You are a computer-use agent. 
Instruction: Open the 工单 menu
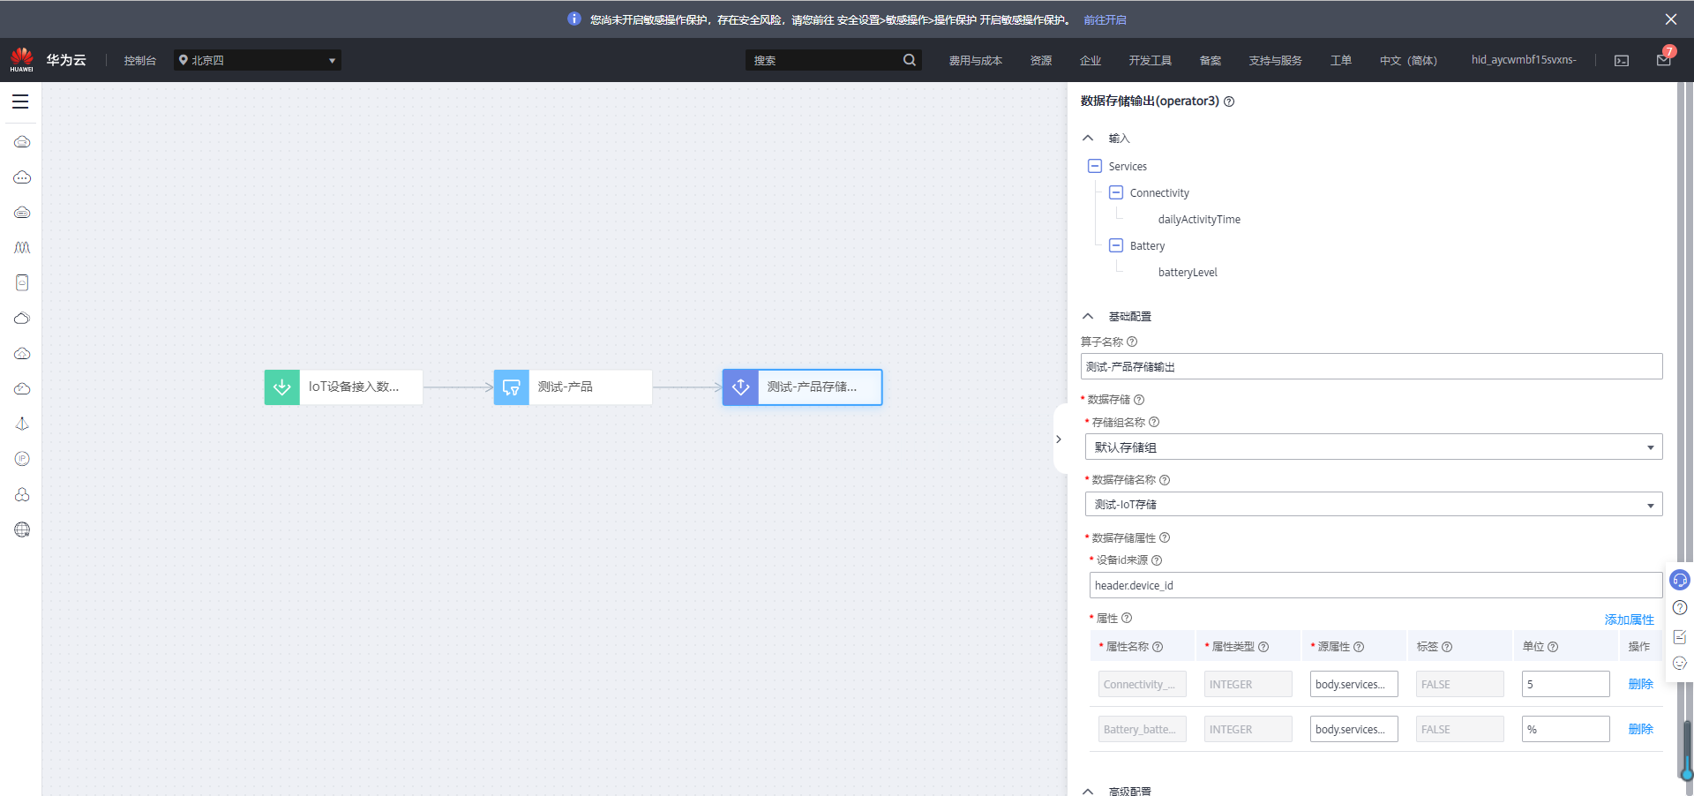1340,60
